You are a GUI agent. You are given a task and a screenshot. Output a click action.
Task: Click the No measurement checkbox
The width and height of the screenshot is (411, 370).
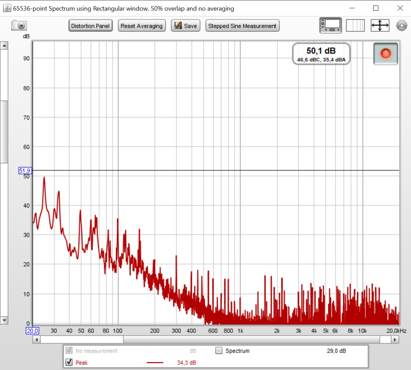[69, 350]
